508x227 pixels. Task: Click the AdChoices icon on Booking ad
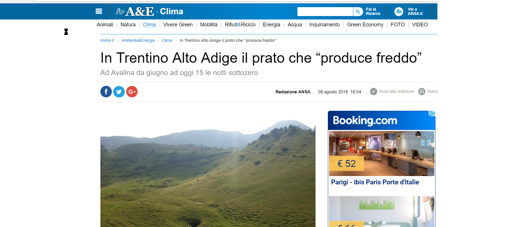click(x=432, y=114)
